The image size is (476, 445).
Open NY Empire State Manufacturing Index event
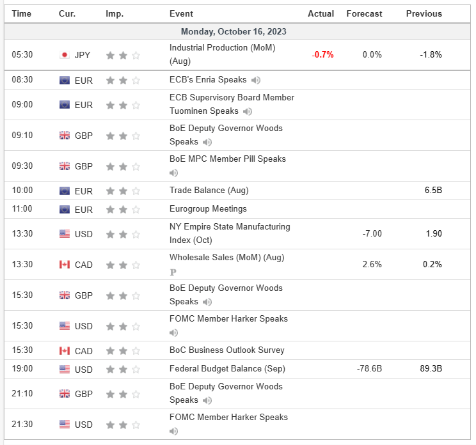coord(229,227)
